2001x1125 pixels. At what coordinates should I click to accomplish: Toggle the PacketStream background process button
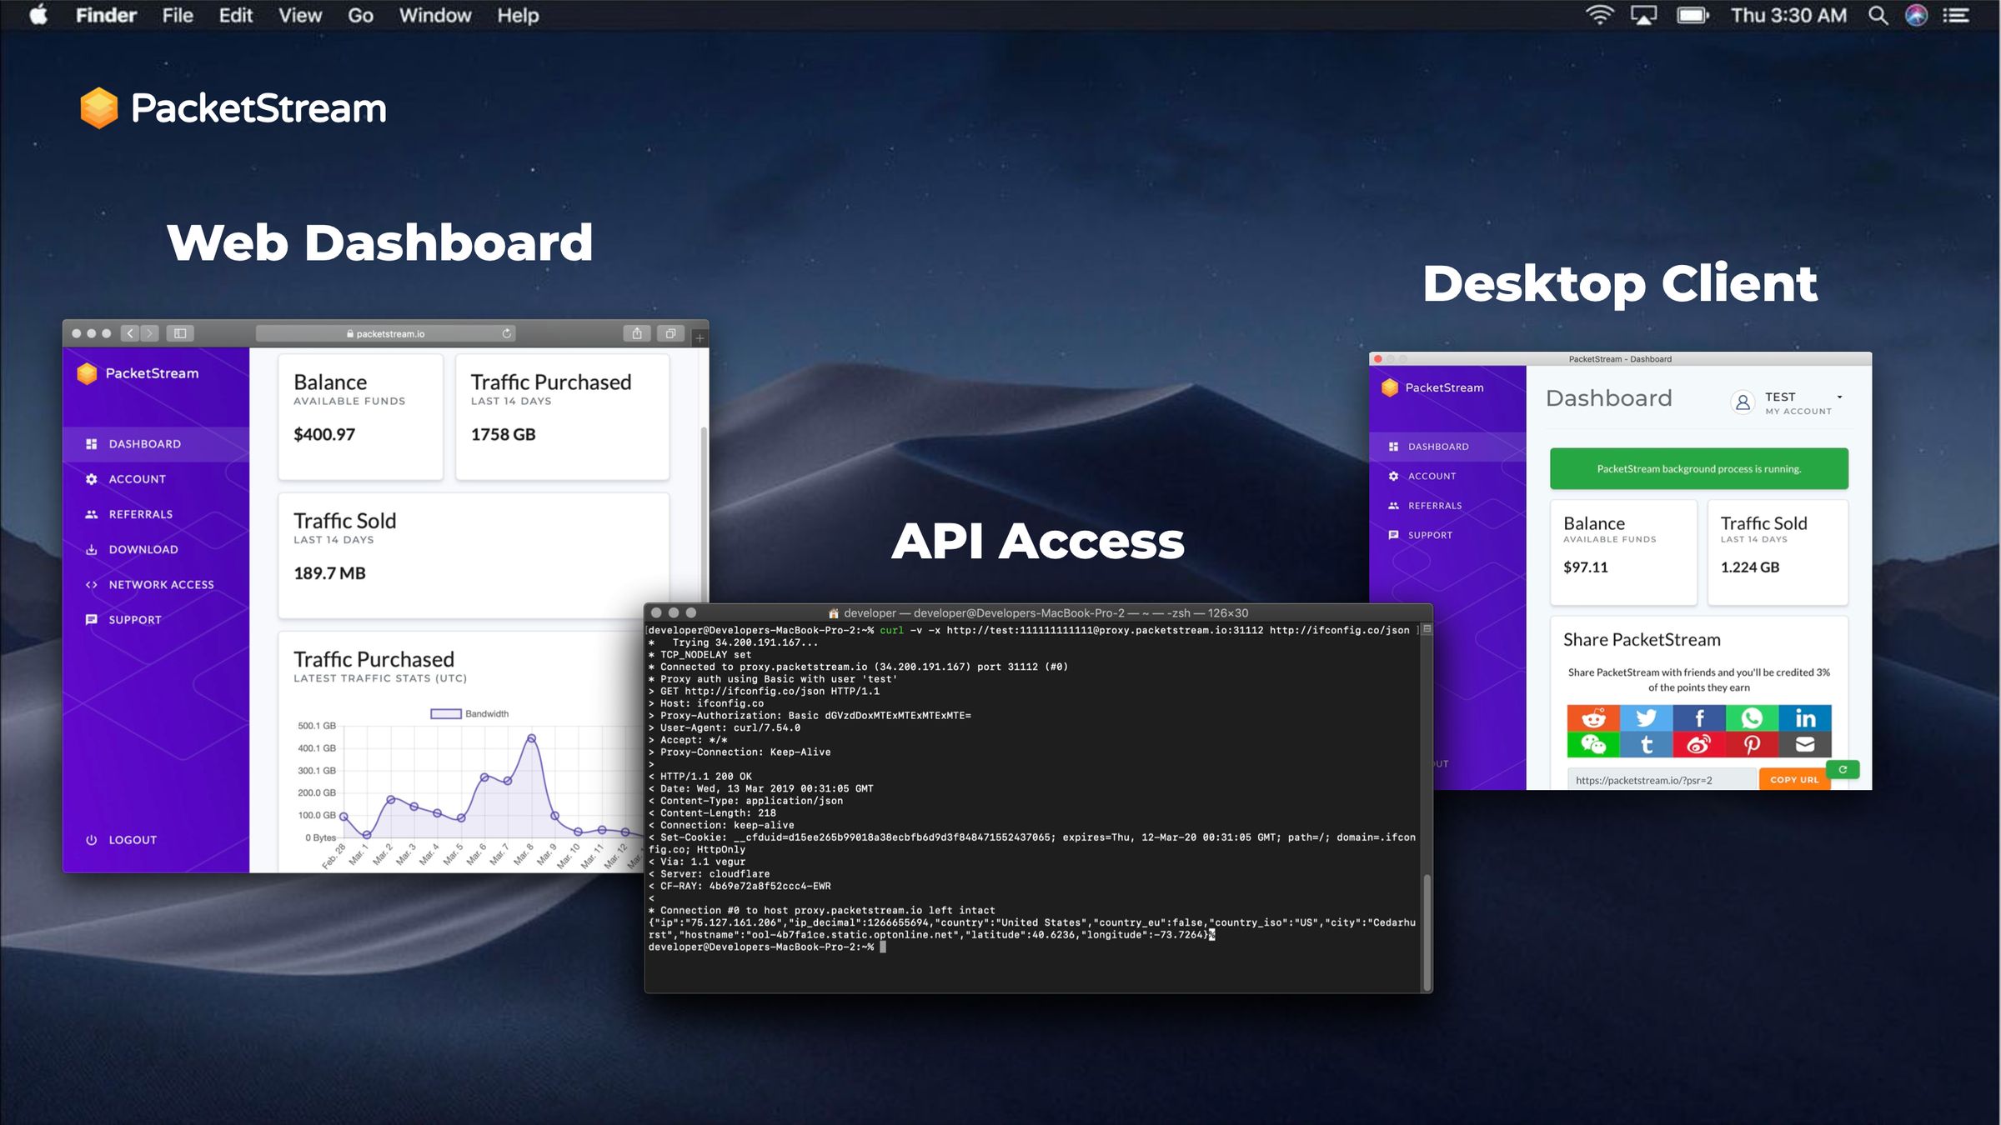click(x=1700, y=468)
